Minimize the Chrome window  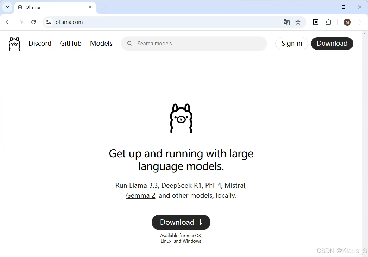coord(327,7)
